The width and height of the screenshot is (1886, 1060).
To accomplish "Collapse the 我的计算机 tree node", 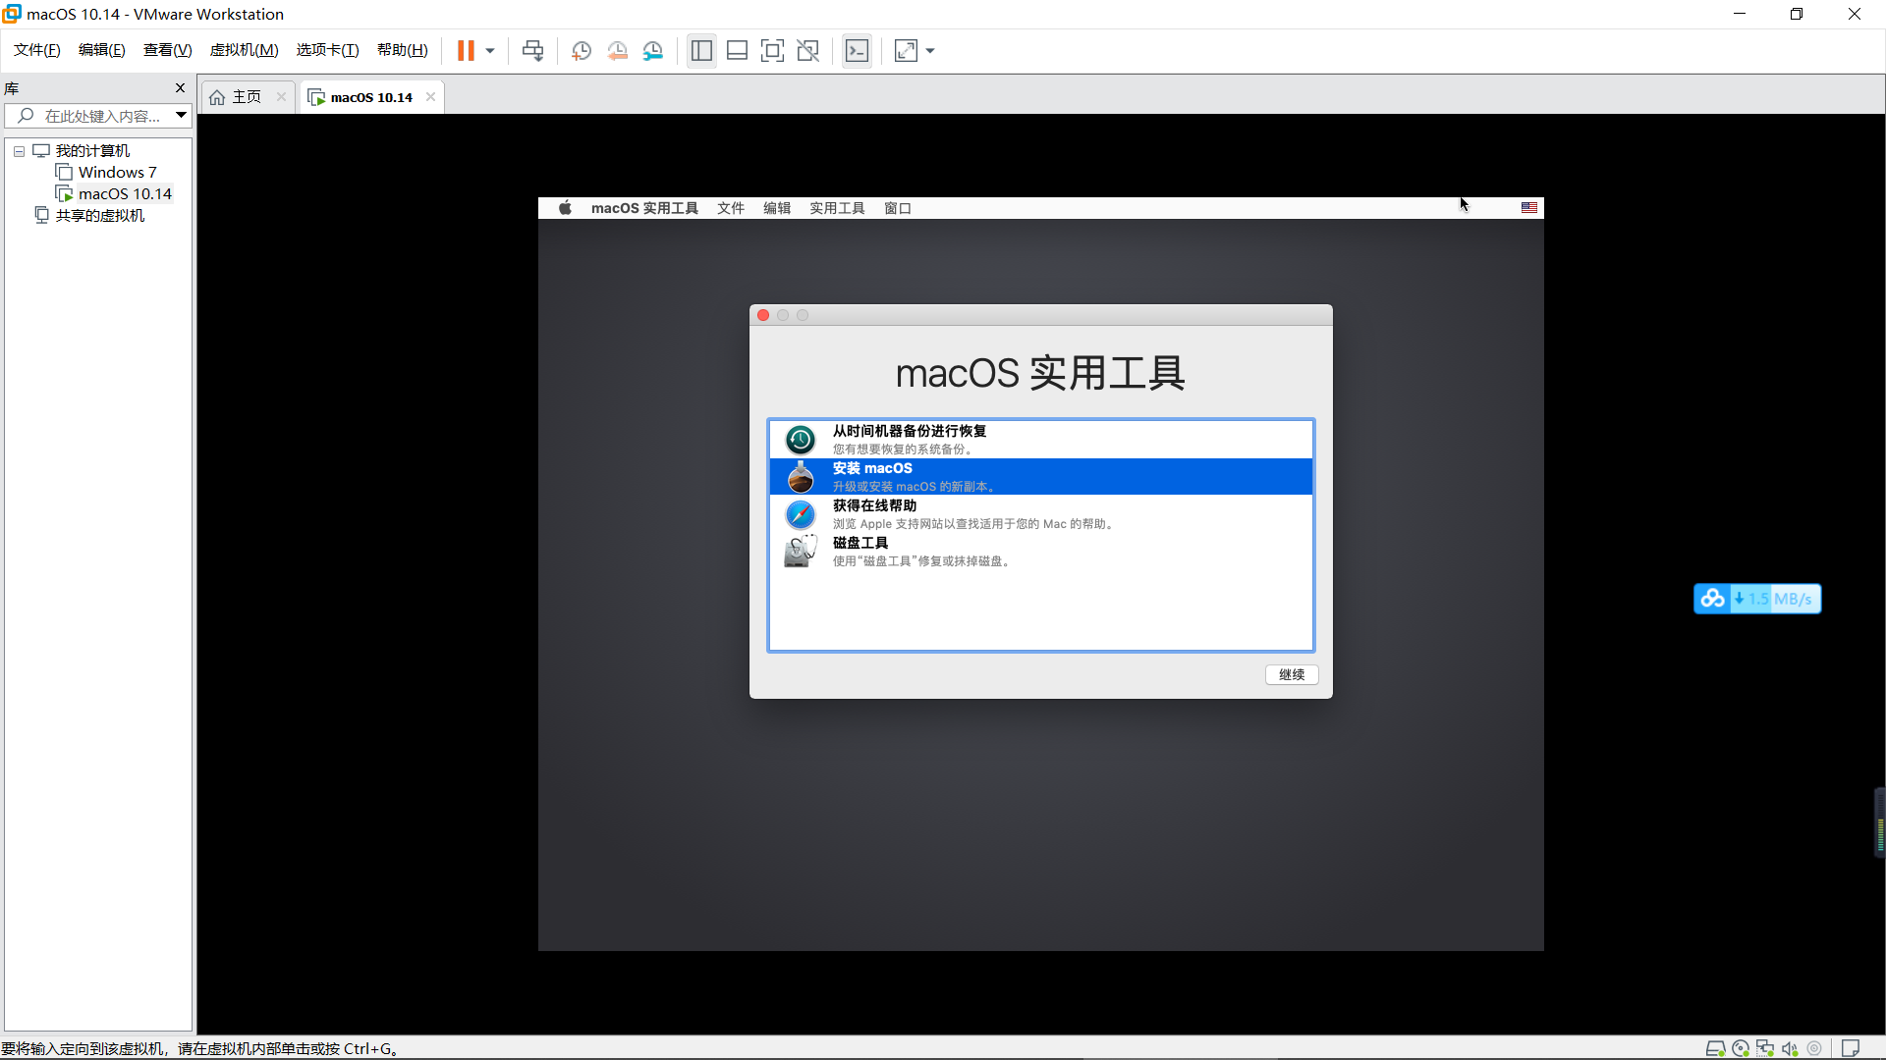I will click(x=19, y=151).
